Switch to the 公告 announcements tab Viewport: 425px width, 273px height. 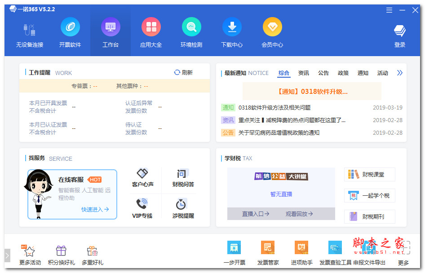pos(323,73)
